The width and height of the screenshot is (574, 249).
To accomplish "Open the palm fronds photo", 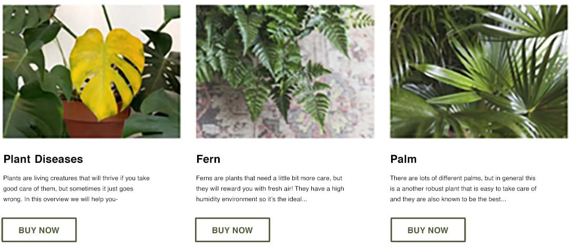I will [479, 71].
